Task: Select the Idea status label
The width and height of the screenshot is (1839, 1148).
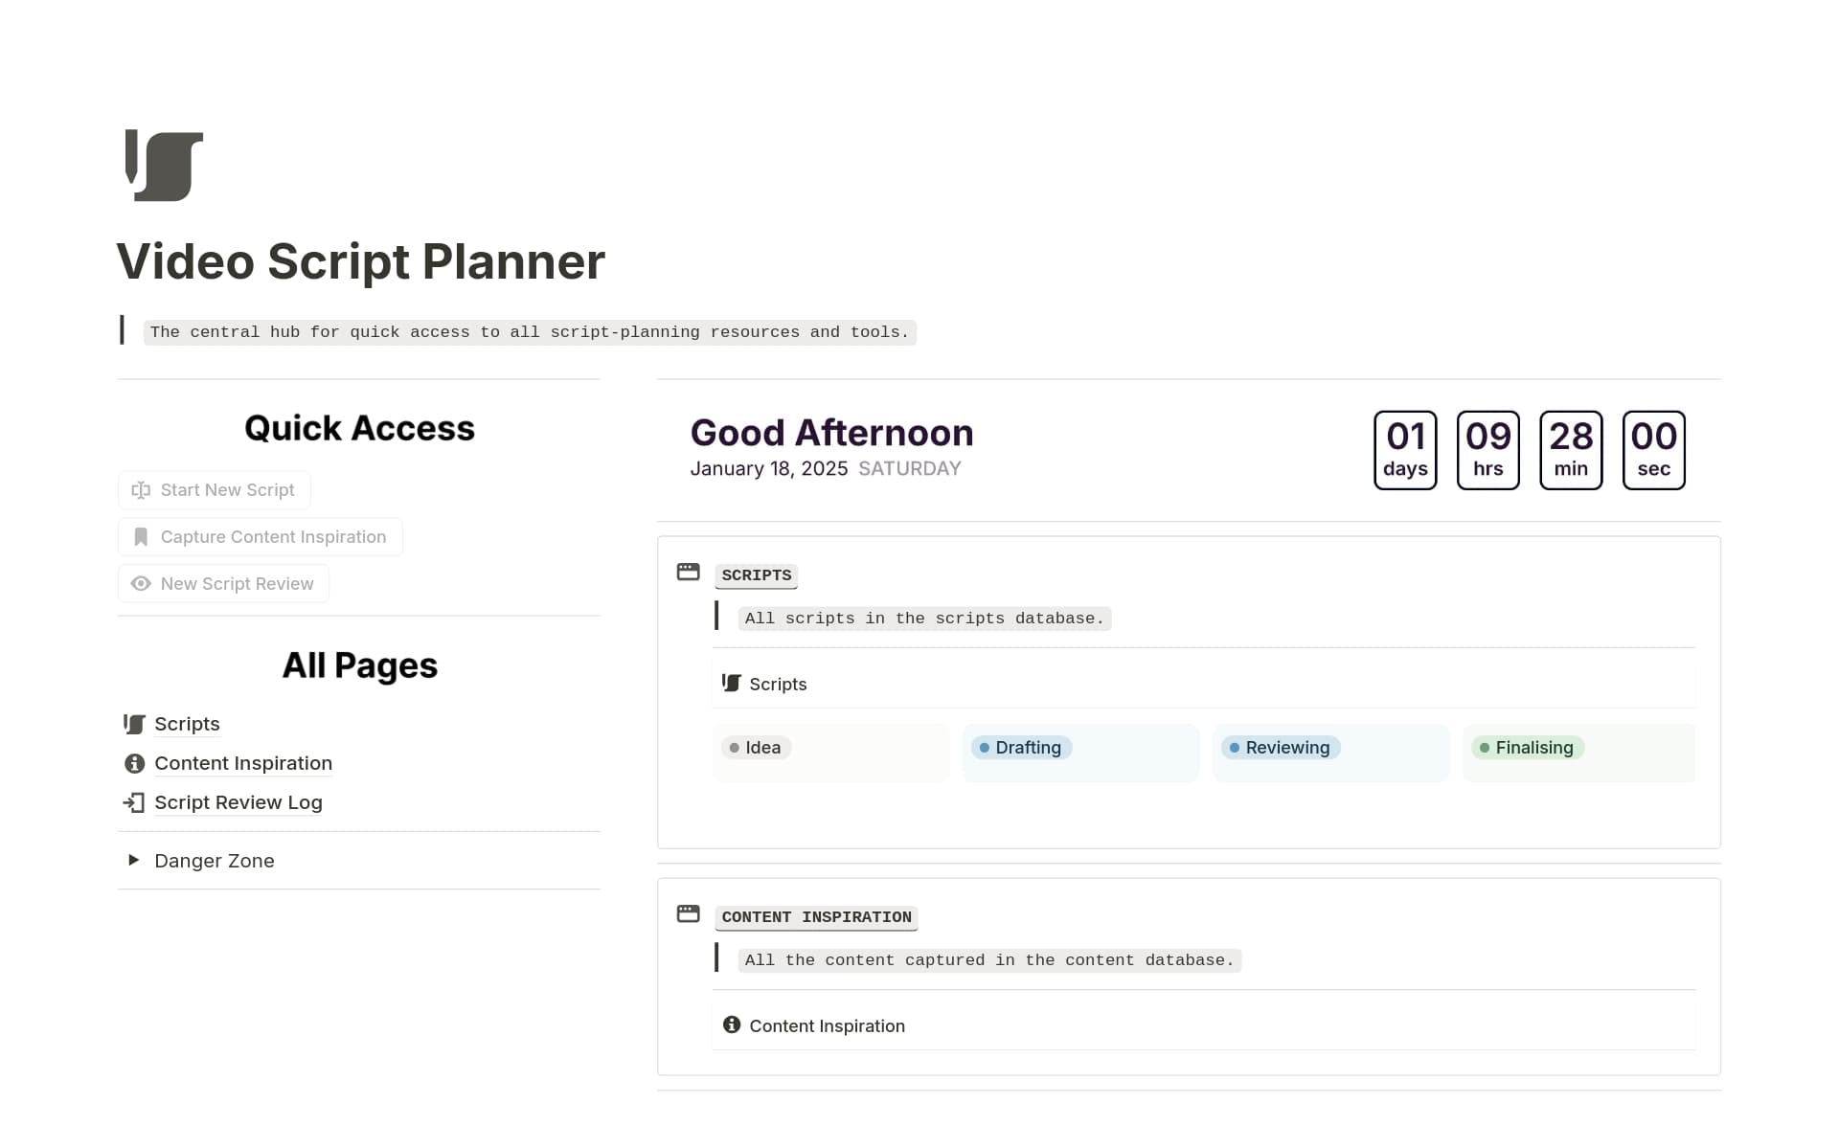Action: point(756,748)
